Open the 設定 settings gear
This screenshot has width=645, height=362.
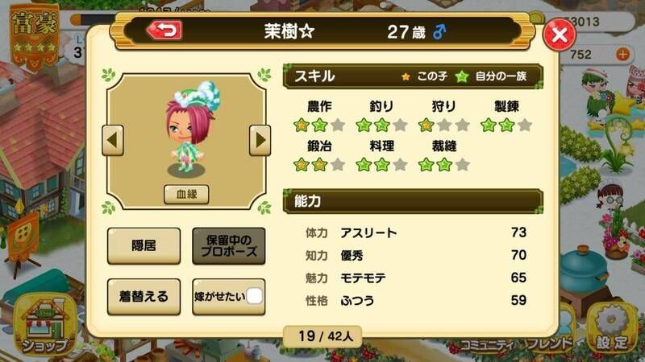613,328
